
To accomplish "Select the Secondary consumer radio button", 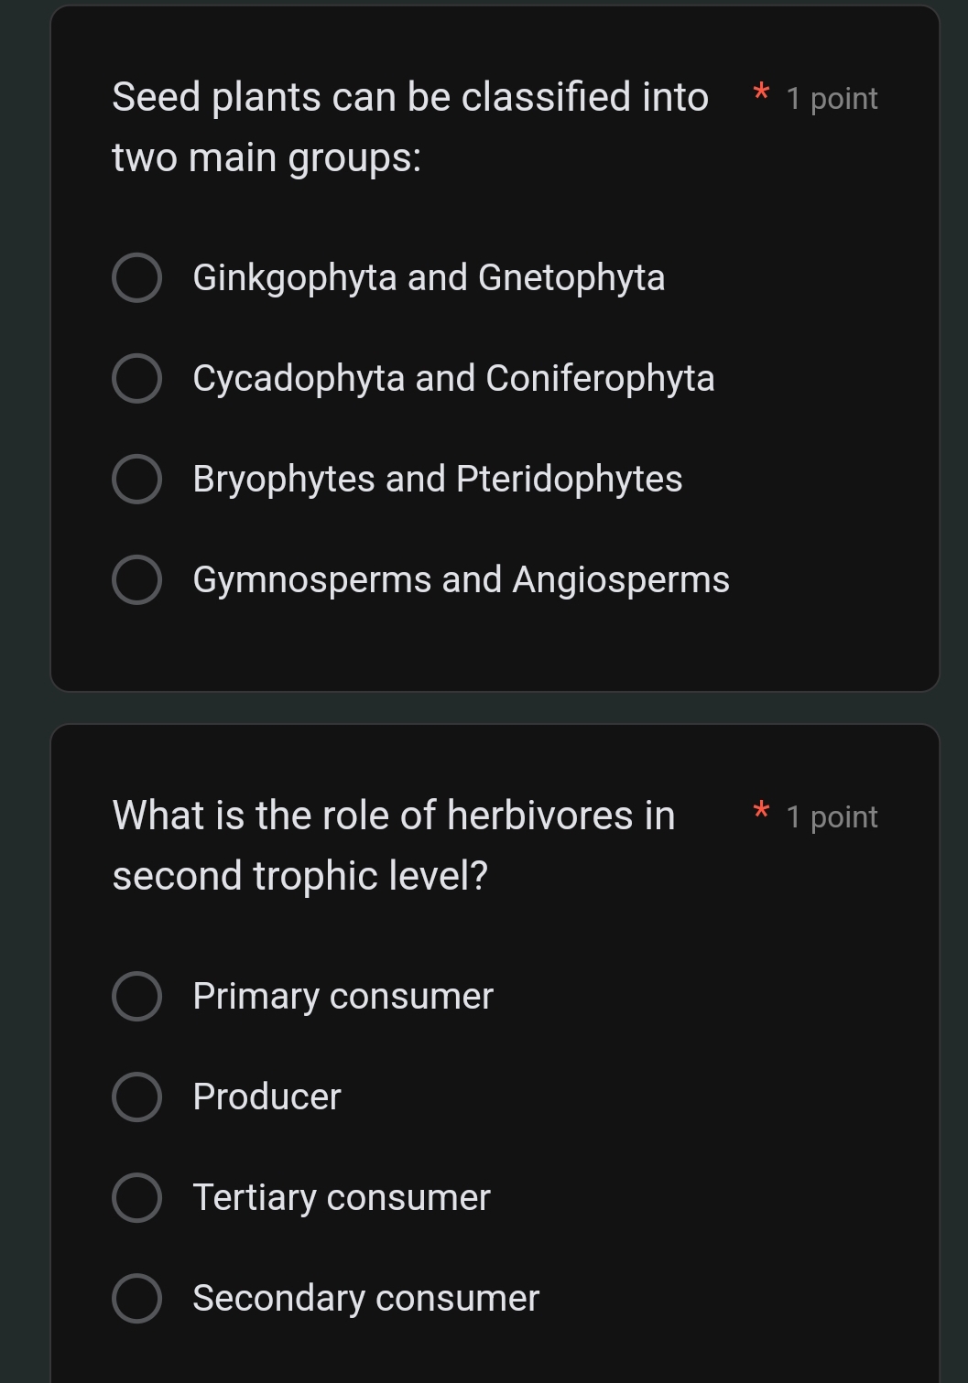I will [x=137, y=1298].
